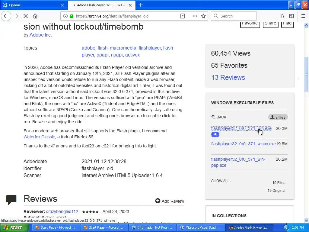
Task: Open page actions three-dot menu
Action: [195, 16]
